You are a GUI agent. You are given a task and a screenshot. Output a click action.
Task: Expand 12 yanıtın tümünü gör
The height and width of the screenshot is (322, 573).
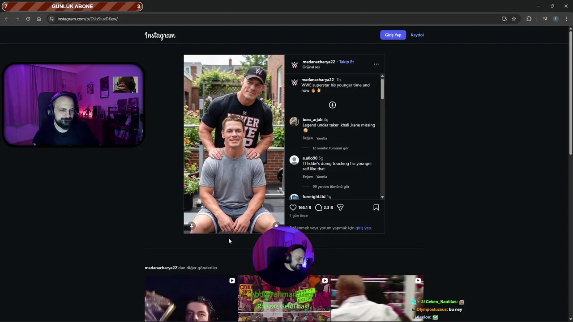click(x=330, y=148)
